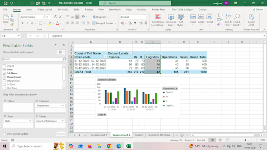
Task: Toggle Italic formatting
Action: (27, 23)
